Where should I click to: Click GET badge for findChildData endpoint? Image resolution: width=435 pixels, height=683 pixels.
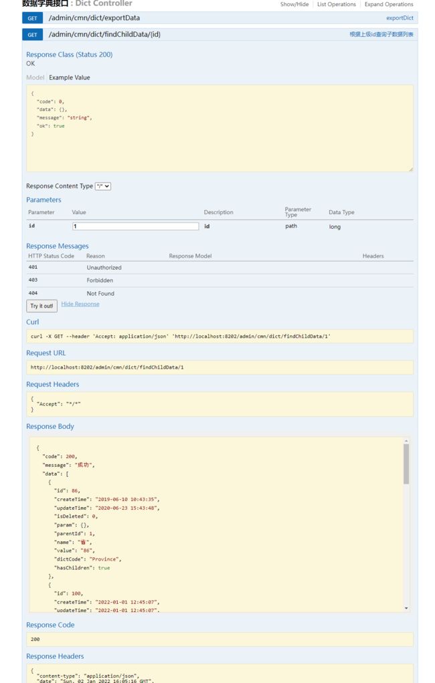[32, 35]
